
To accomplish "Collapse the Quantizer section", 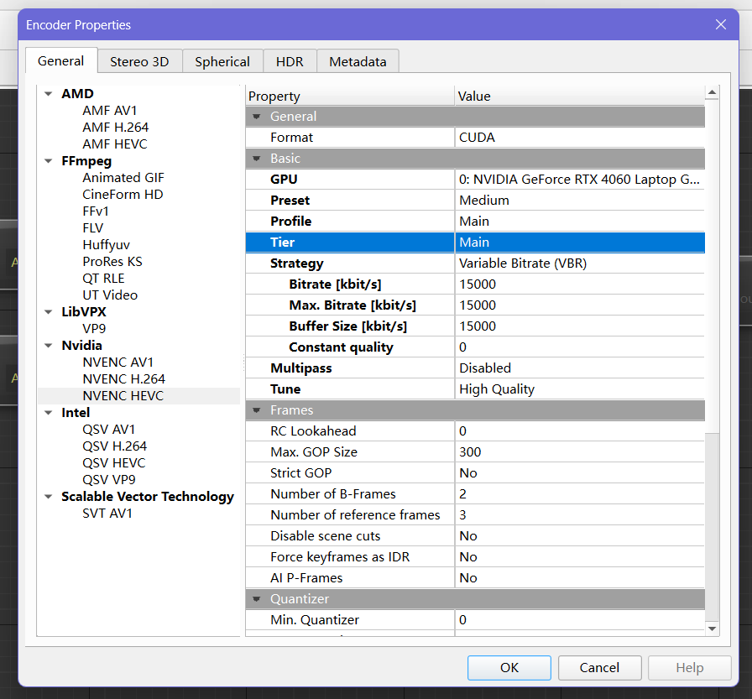I will pos(256,598).
